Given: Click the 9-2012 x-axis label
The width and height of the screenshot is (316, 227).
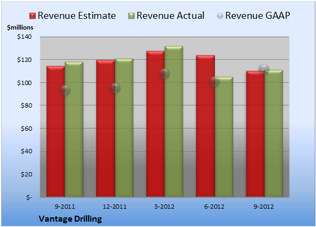Looking at the screenshot, I should coord(264,207).
